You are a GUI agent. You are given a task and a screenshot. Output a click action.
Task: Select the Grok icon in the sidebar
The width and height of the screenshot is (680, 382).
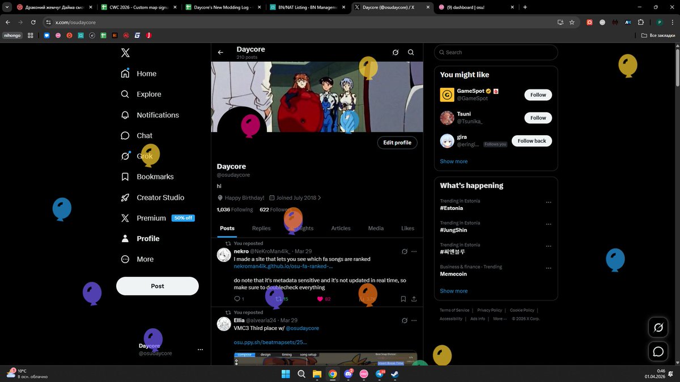point(125,156)
